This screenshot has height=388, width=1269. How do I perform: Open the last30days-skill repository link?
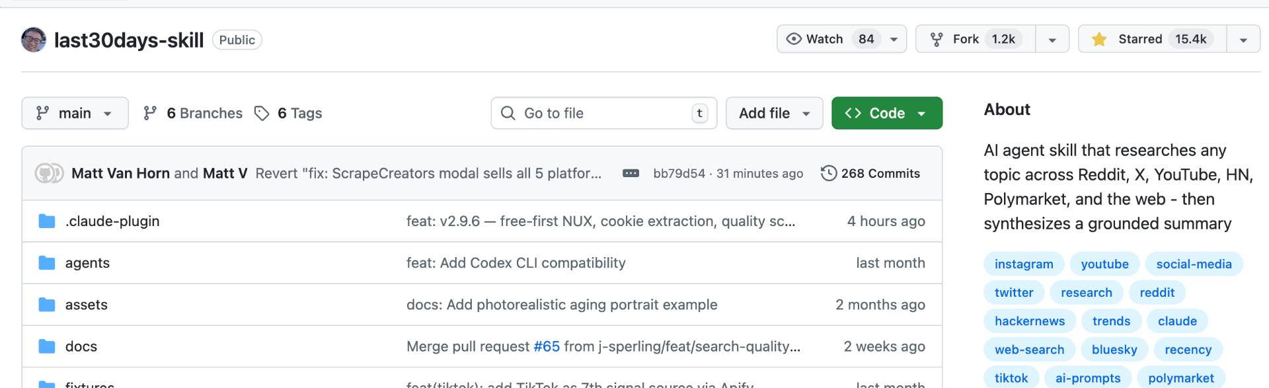coord(129,40)
